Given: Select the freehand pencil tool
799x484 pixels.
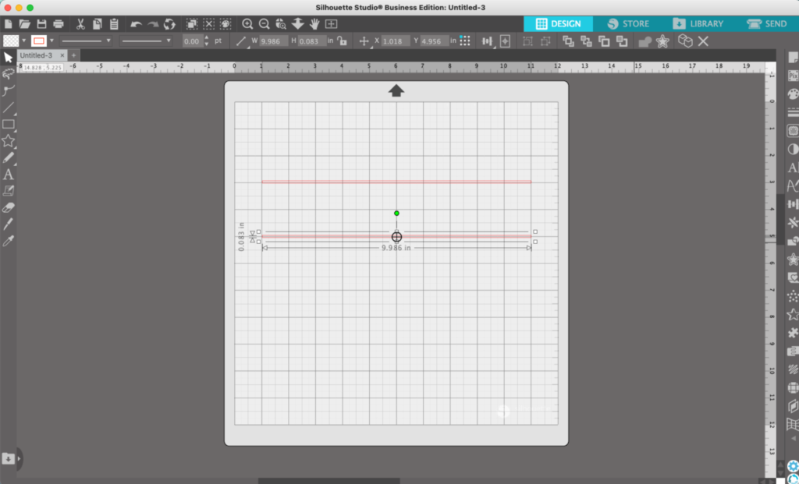Looking at the screenshot, I should 8,157.
